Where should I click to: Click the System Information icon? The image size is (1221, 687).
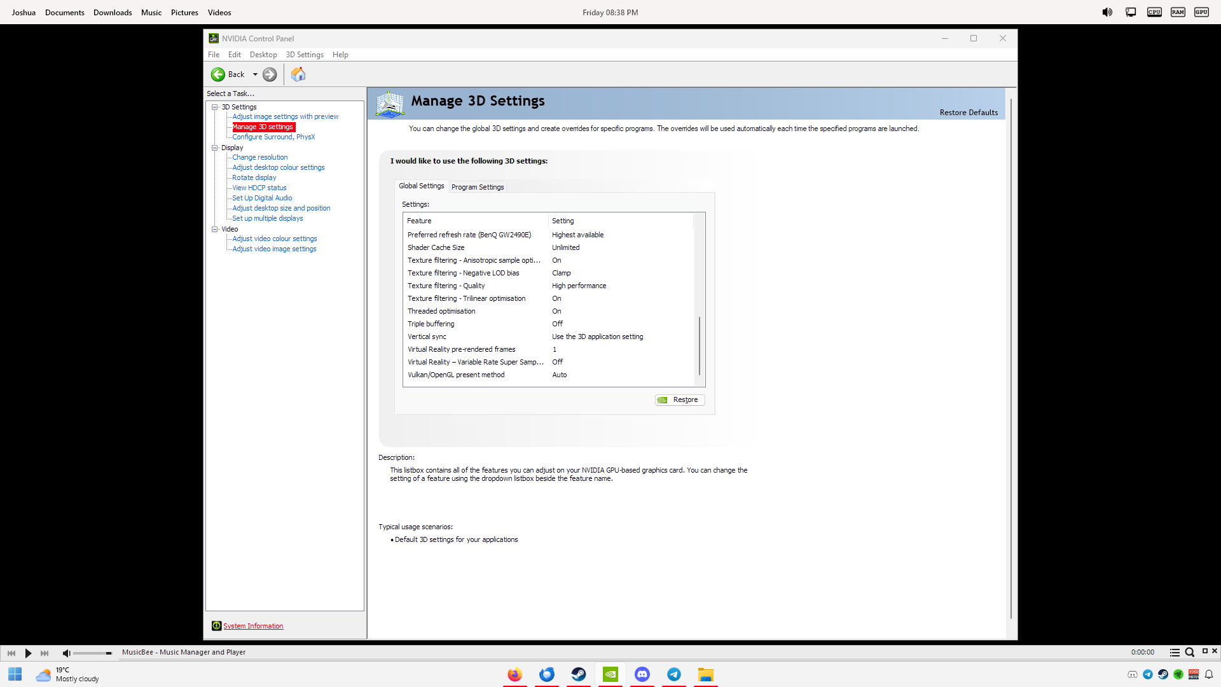pyautogui.click(x=216, y=626)
